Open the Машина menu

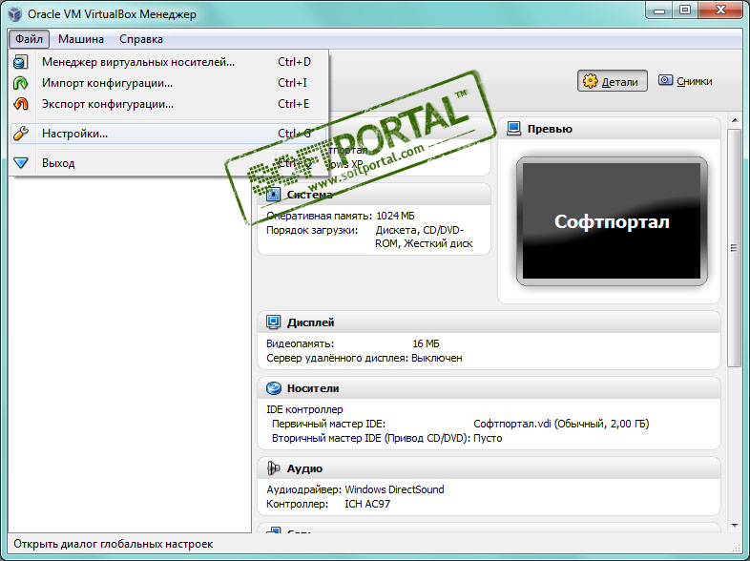coord(81,39)
